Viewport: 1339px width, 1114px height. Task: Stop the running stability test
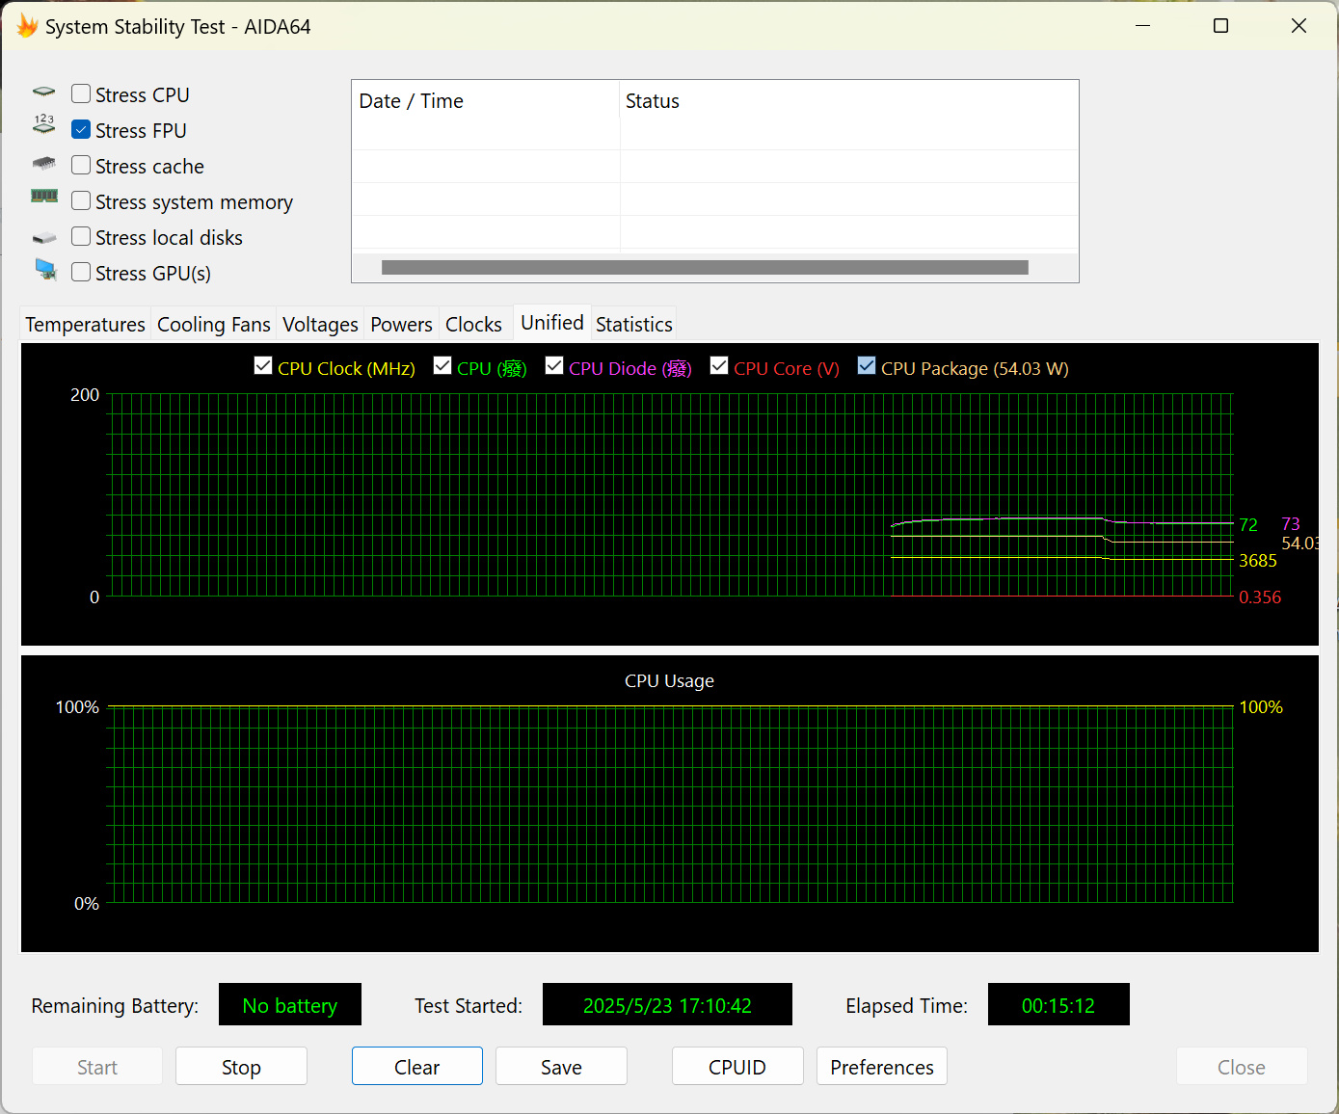[x=241, y=1067]
